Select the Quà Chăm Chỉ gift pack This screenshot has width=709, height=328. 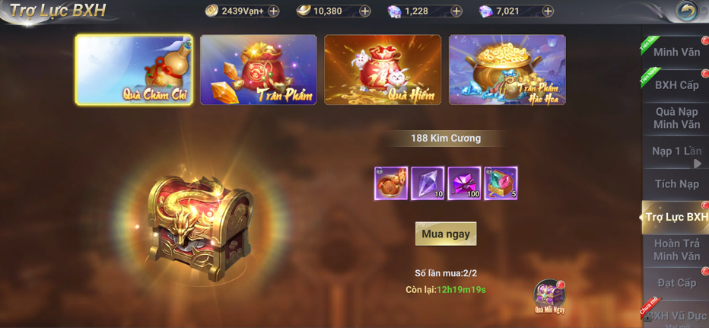135,70
